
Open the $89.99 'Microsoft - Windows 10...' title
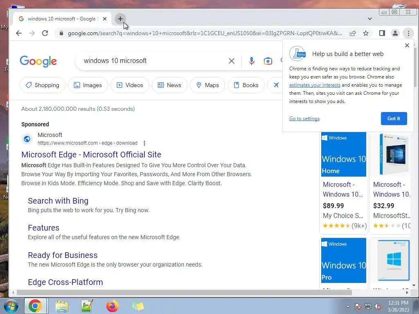343,189
